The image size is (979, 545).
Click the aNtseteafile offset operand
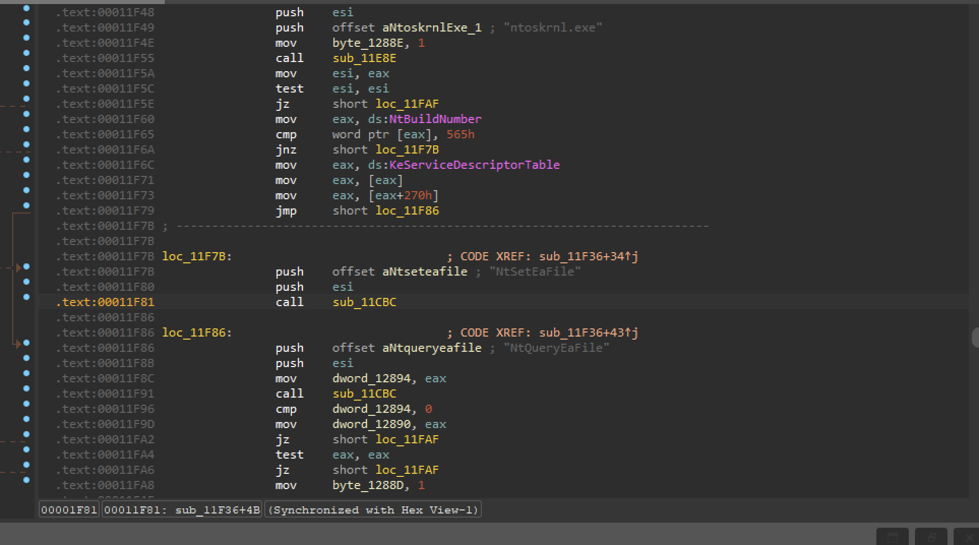tap(424, 271)
